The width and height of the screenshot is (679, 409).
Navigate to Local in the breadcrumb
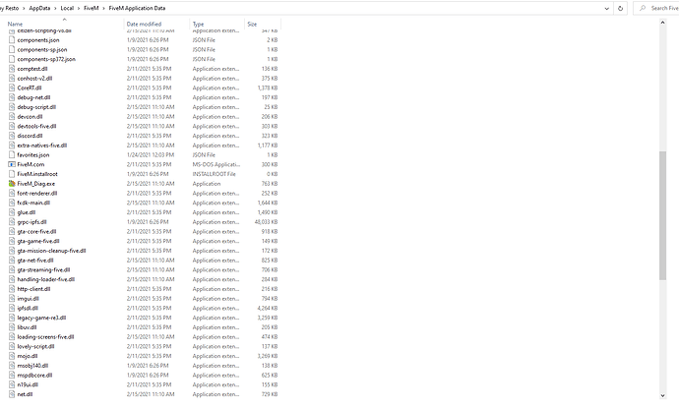[67, 8]
